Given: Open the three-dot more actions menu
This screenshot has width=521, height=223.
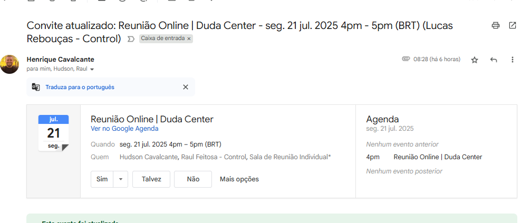Looking at the screenshot, I should (512, 60).
